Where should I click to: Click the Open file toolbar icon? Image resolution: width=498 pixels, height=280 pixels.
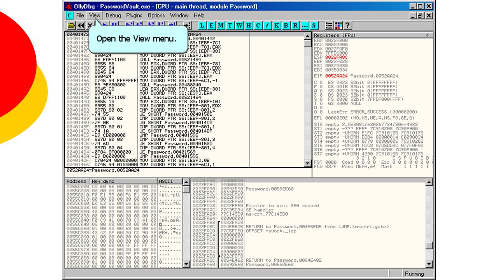pos(71,26)
